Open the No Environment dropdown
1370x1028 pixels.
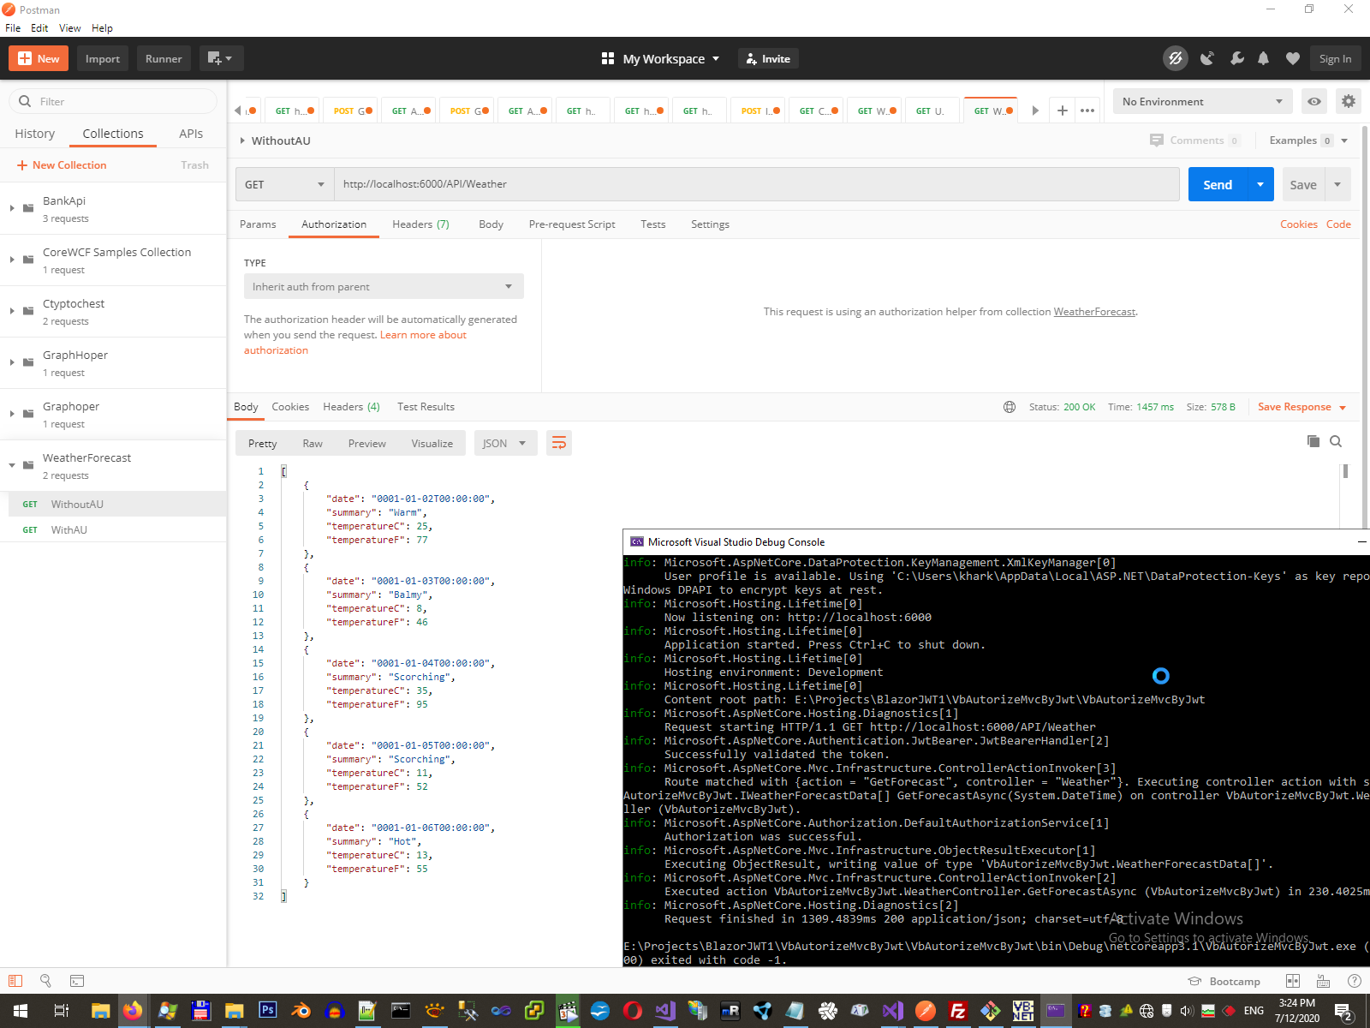click(x=1202, y=101)
